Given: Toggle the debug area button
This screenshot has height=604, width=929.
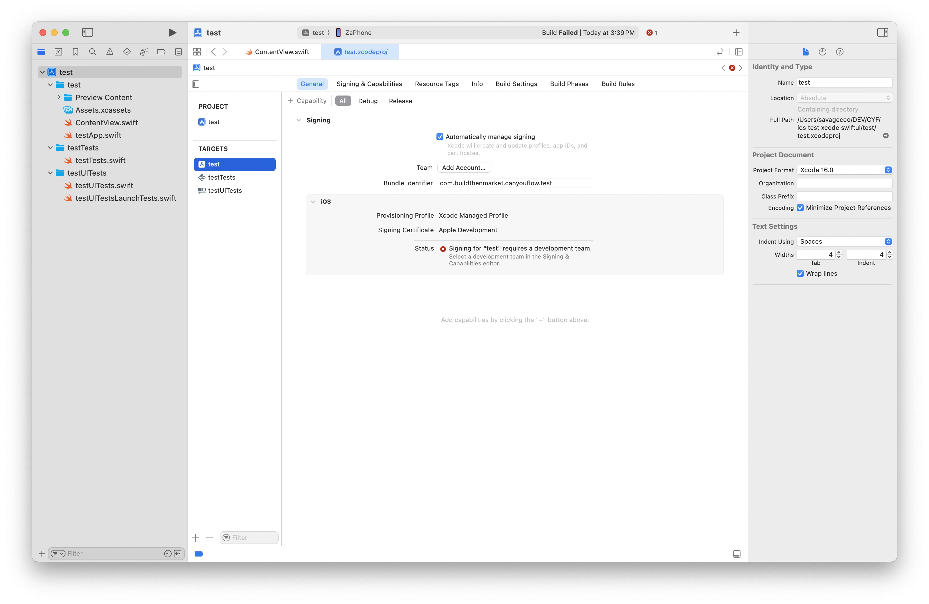Looking at the screenshot, I should [x=737, y=554].
